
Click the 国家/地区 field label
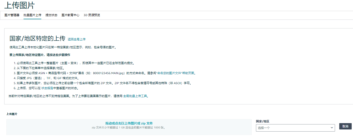263,121
